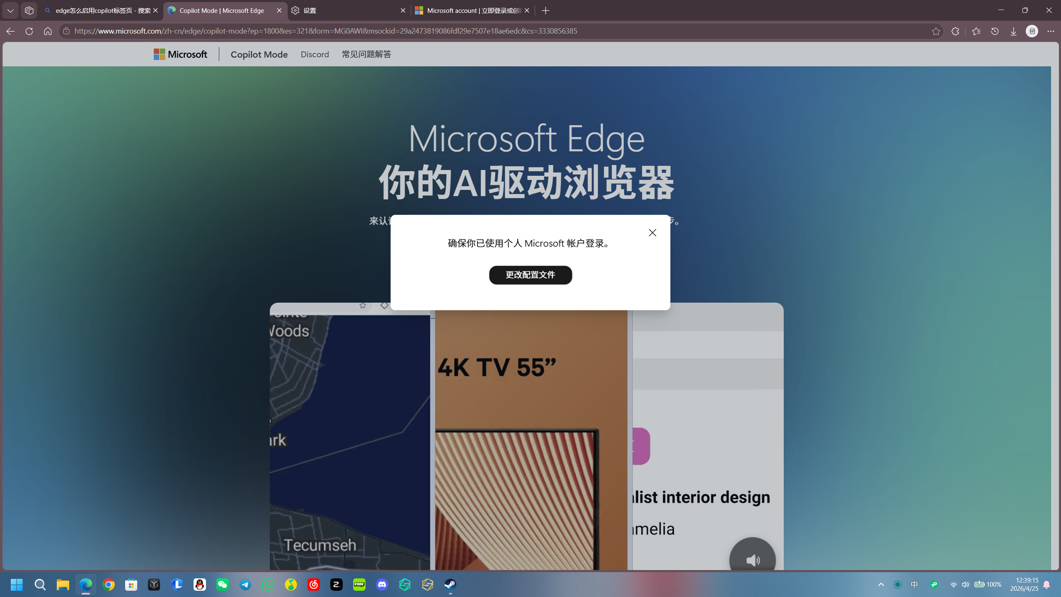The width and height of the screenshot is (1061, 597).
Task: Click the browser Back arrow
Action: 10,31
